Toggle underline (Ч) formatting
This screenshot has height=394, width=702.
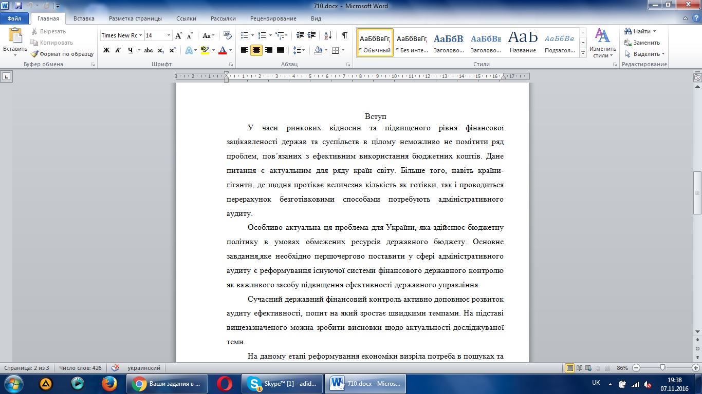[x=131, y=50]
